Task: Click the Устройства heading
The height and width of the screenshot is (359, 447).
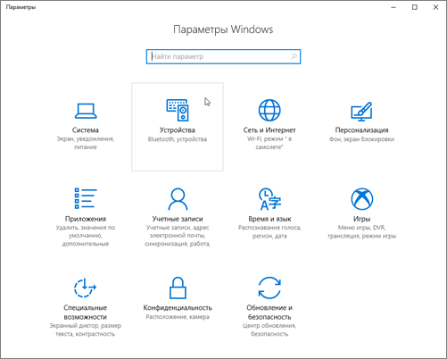Action: (178, 130)
